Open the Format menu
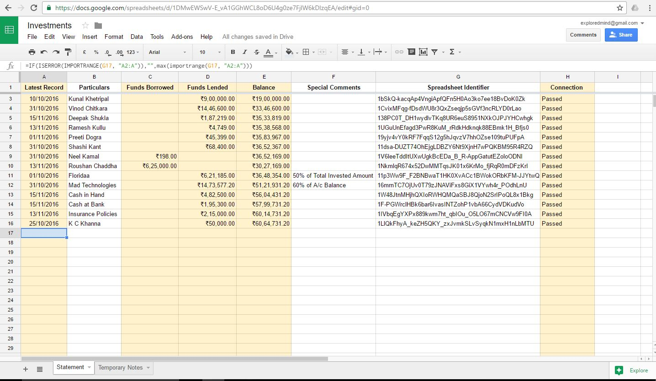 [x=114, y=37]
